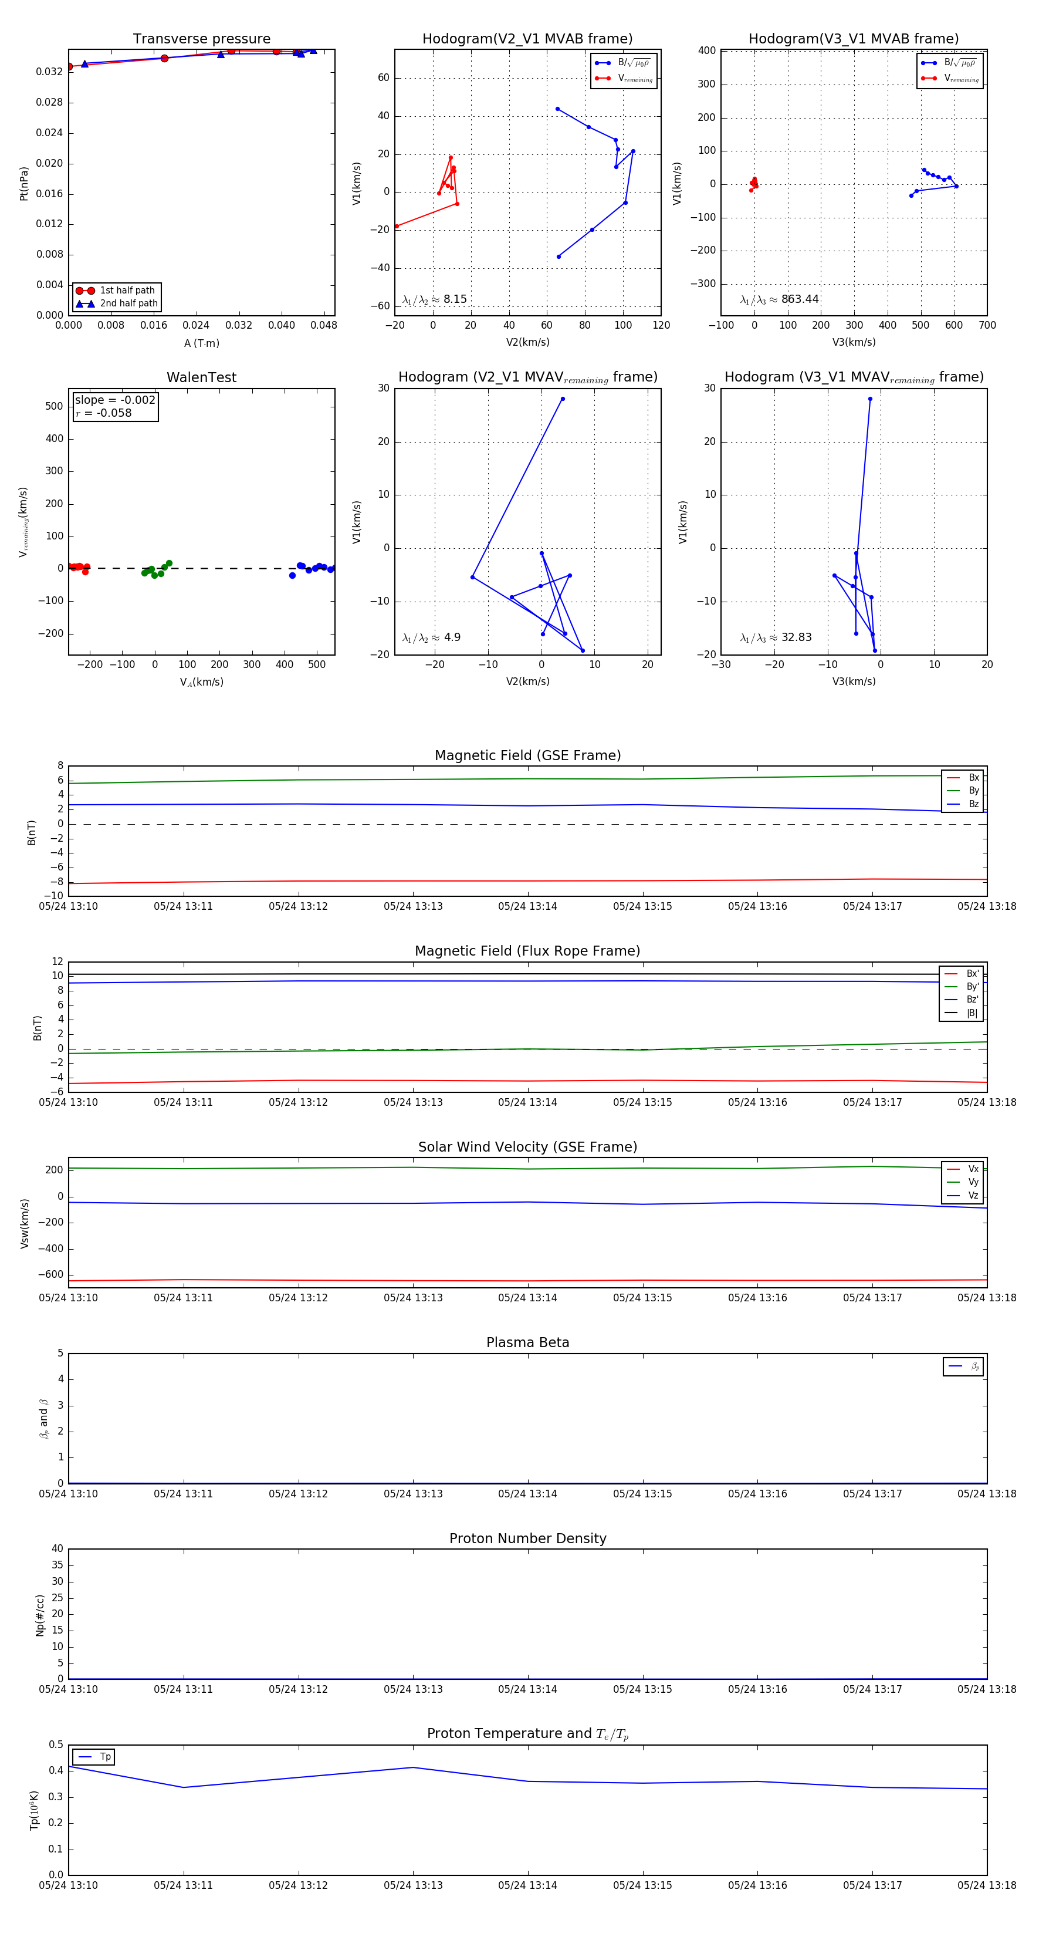Click the "Vz" legend entry in Solar Wind plot
Image resolution: width=1056 pixels, height=1937 pixels.
[963, 1195]
